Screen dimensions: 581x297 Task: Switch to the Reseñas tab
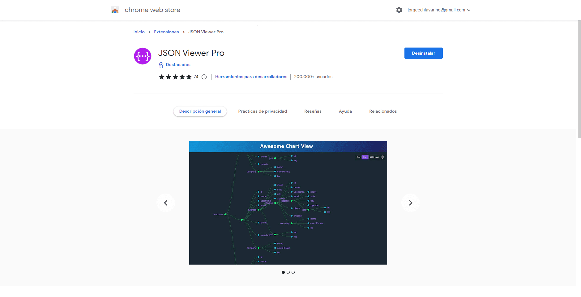[313, 111]
